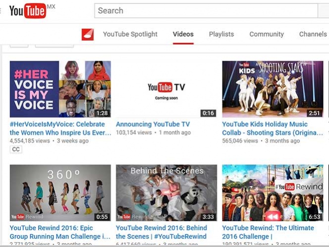Open the YouTube Spotlight channel icon

pos(88,34)
